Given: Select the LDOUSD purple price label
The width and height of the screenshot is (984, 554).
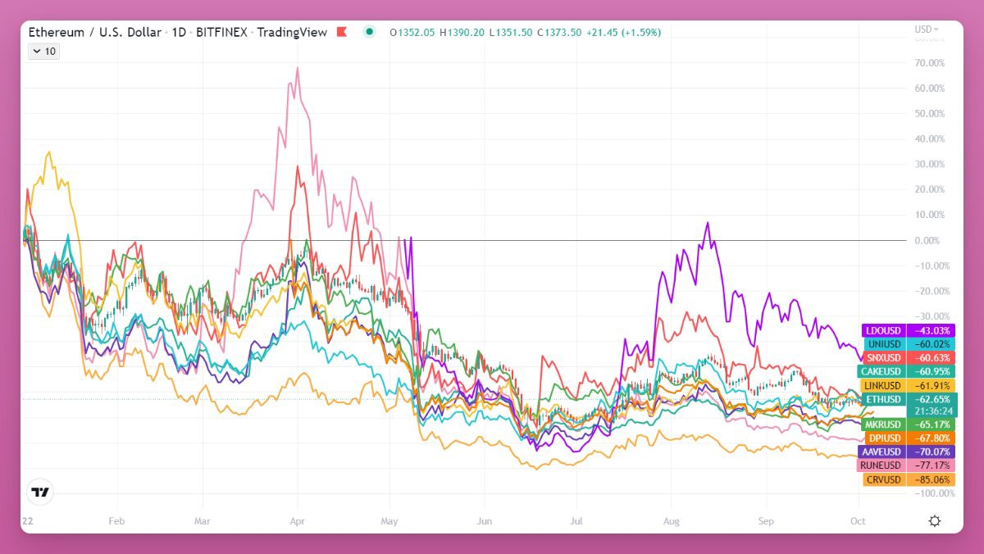Looking at the screenshot, I should [882, 330].
